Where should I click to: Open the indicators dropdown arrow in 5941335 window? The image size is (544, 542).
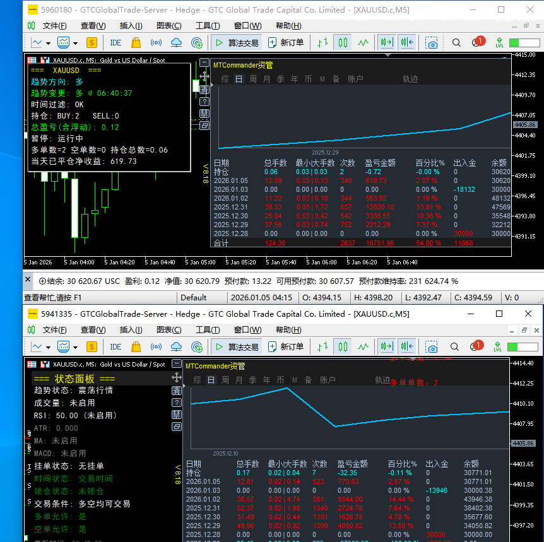point(76,346)
